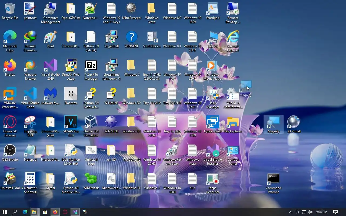346x216 pixels.
Task: Switch to Firefox on the taskbar
Action: click(55, 212)
